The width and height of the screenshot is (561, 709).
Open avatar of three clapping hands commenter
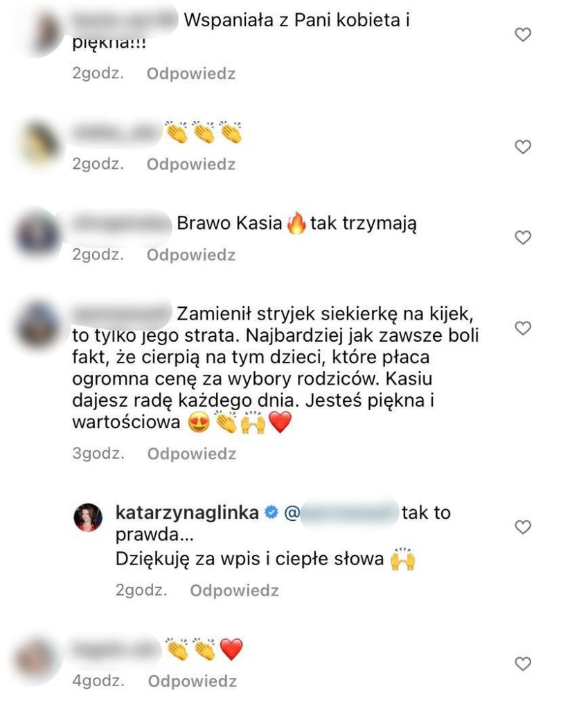40,144
